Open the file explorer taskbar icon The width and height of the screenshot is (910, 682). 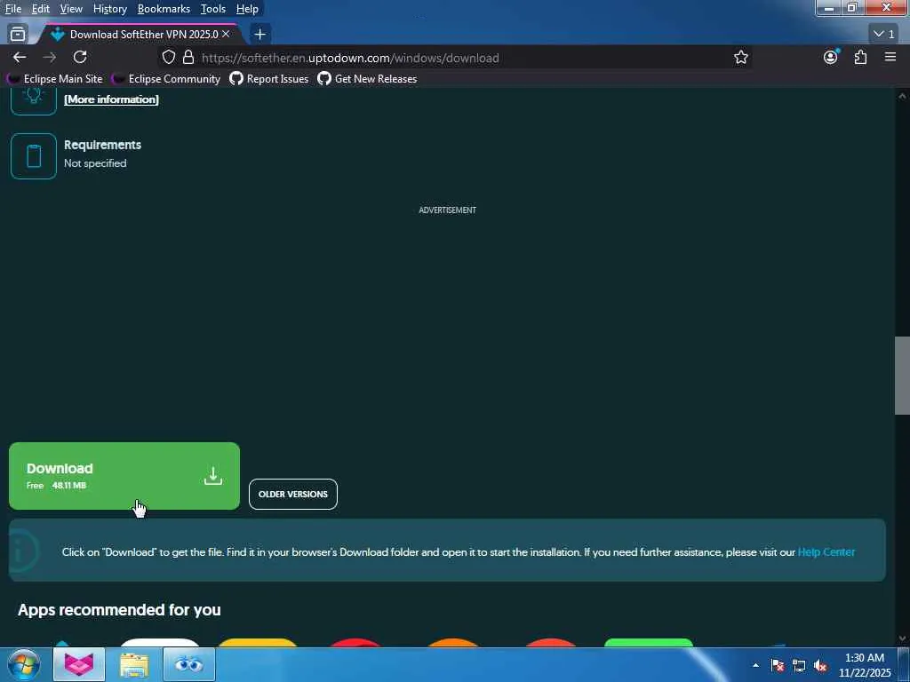[x=134, y=665]
